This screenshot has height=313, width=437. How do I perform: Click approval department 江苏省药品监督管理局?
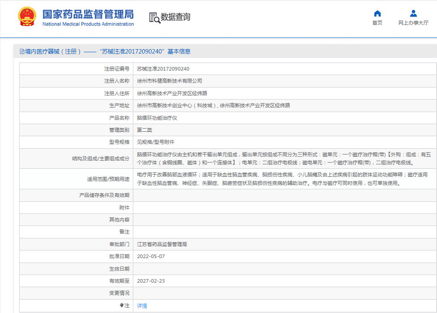coord(162,245)
